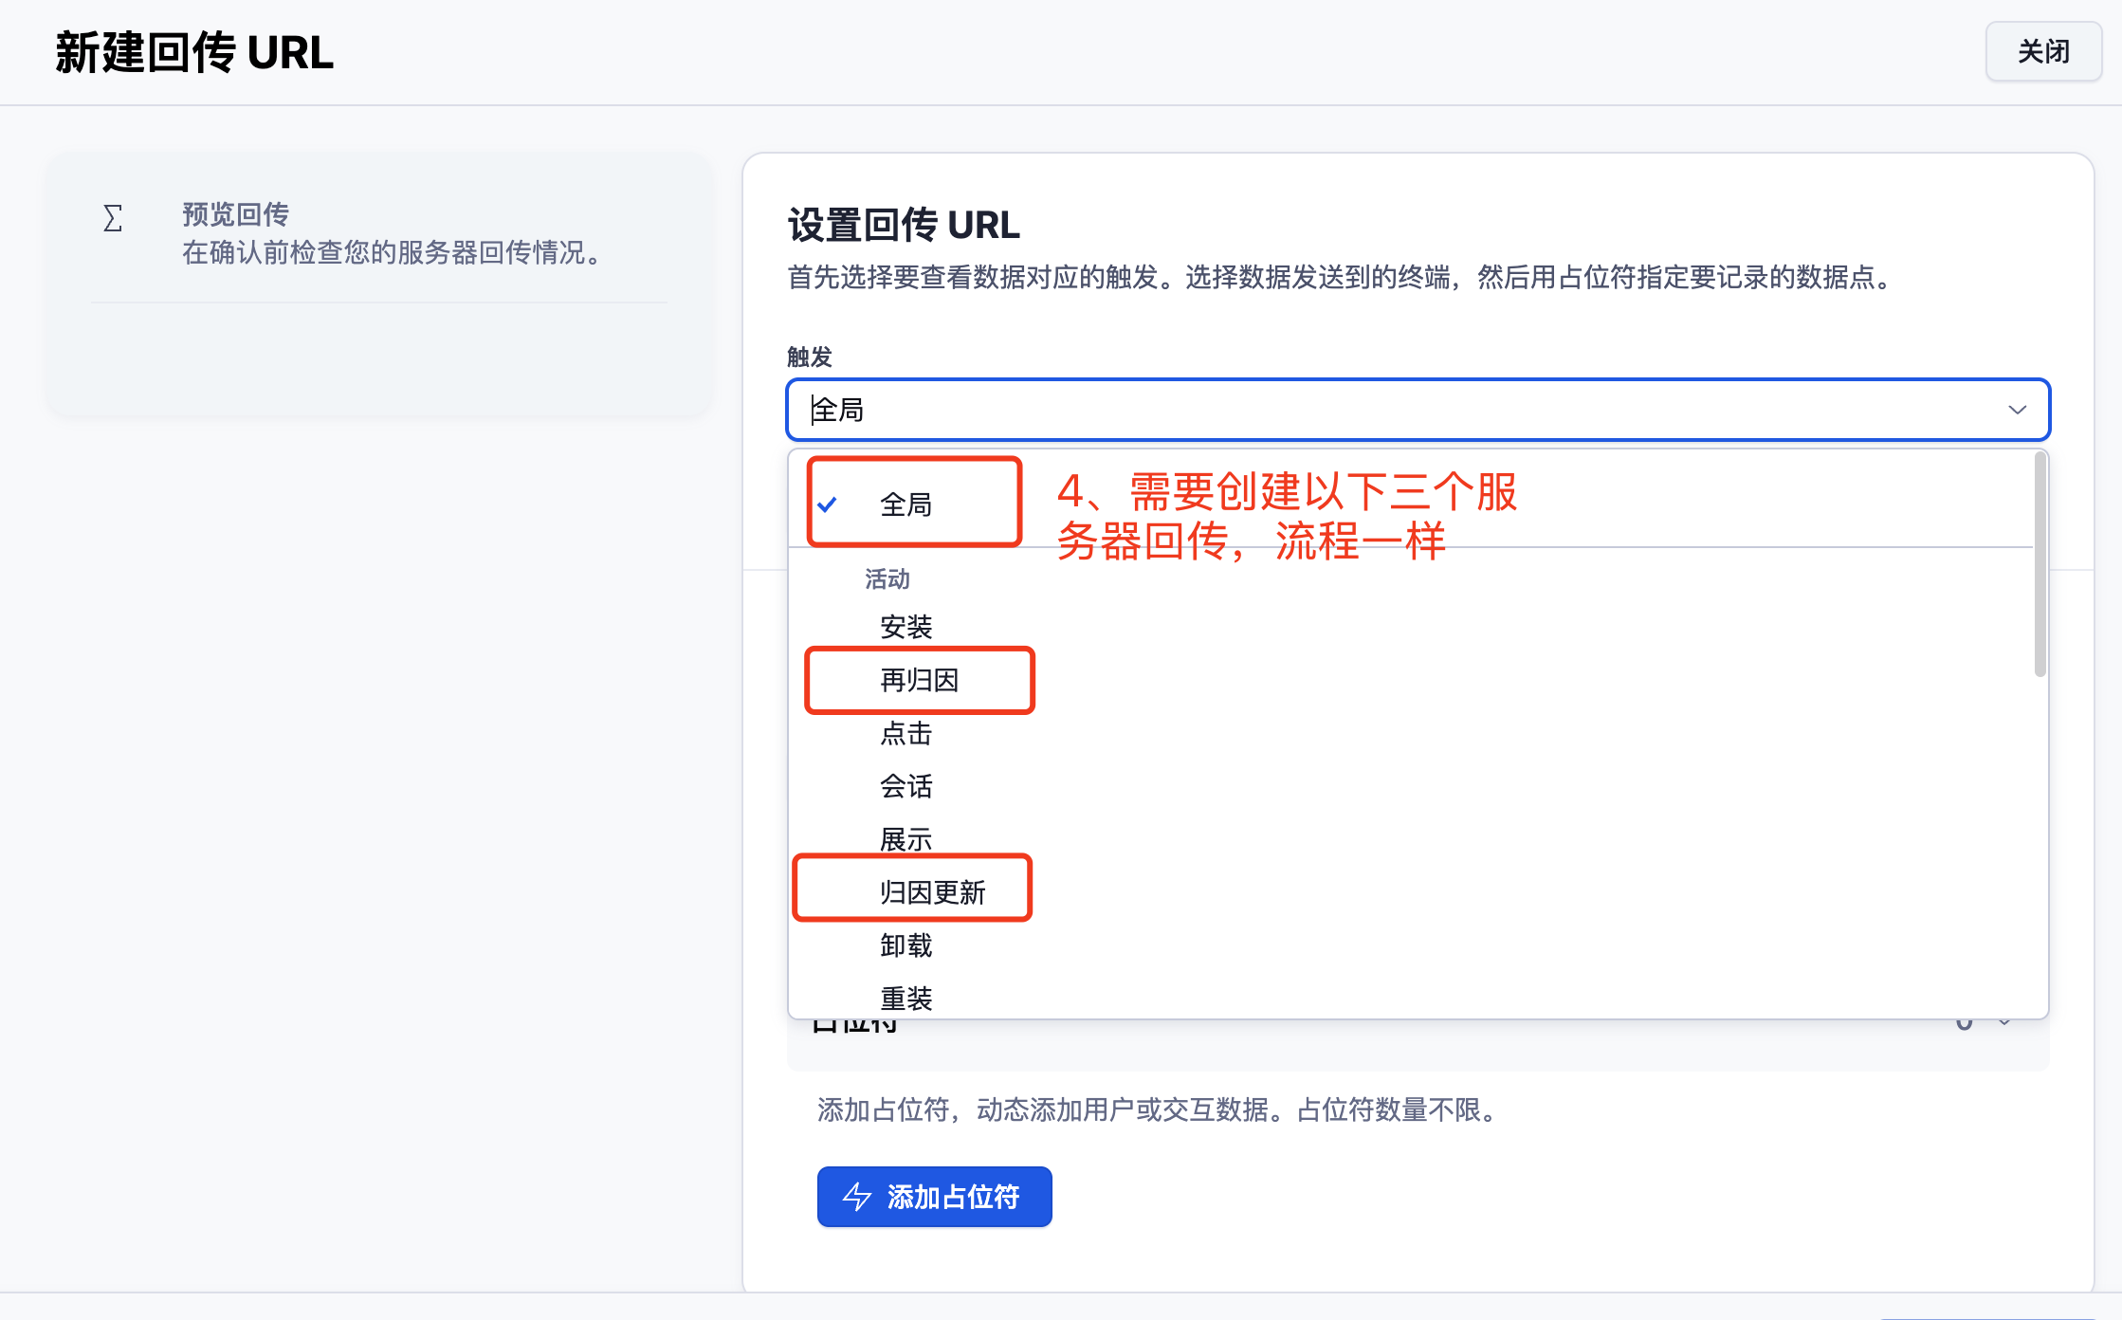The image size is (2122, 1320).
Task: Pick 点击 from activity triggers
Action: (x=906, y=733)
